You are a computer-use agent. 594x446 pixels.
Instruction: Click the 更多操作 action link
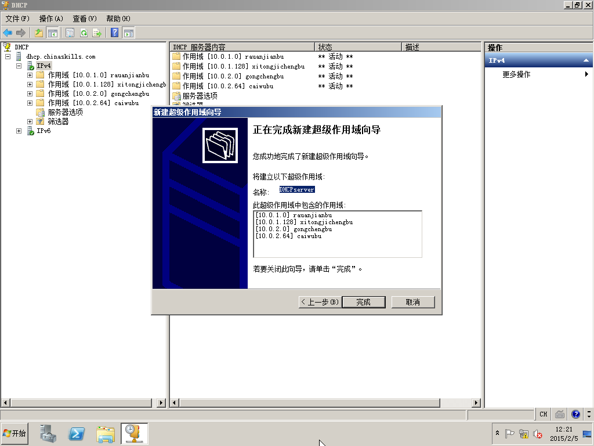[516, 74]
